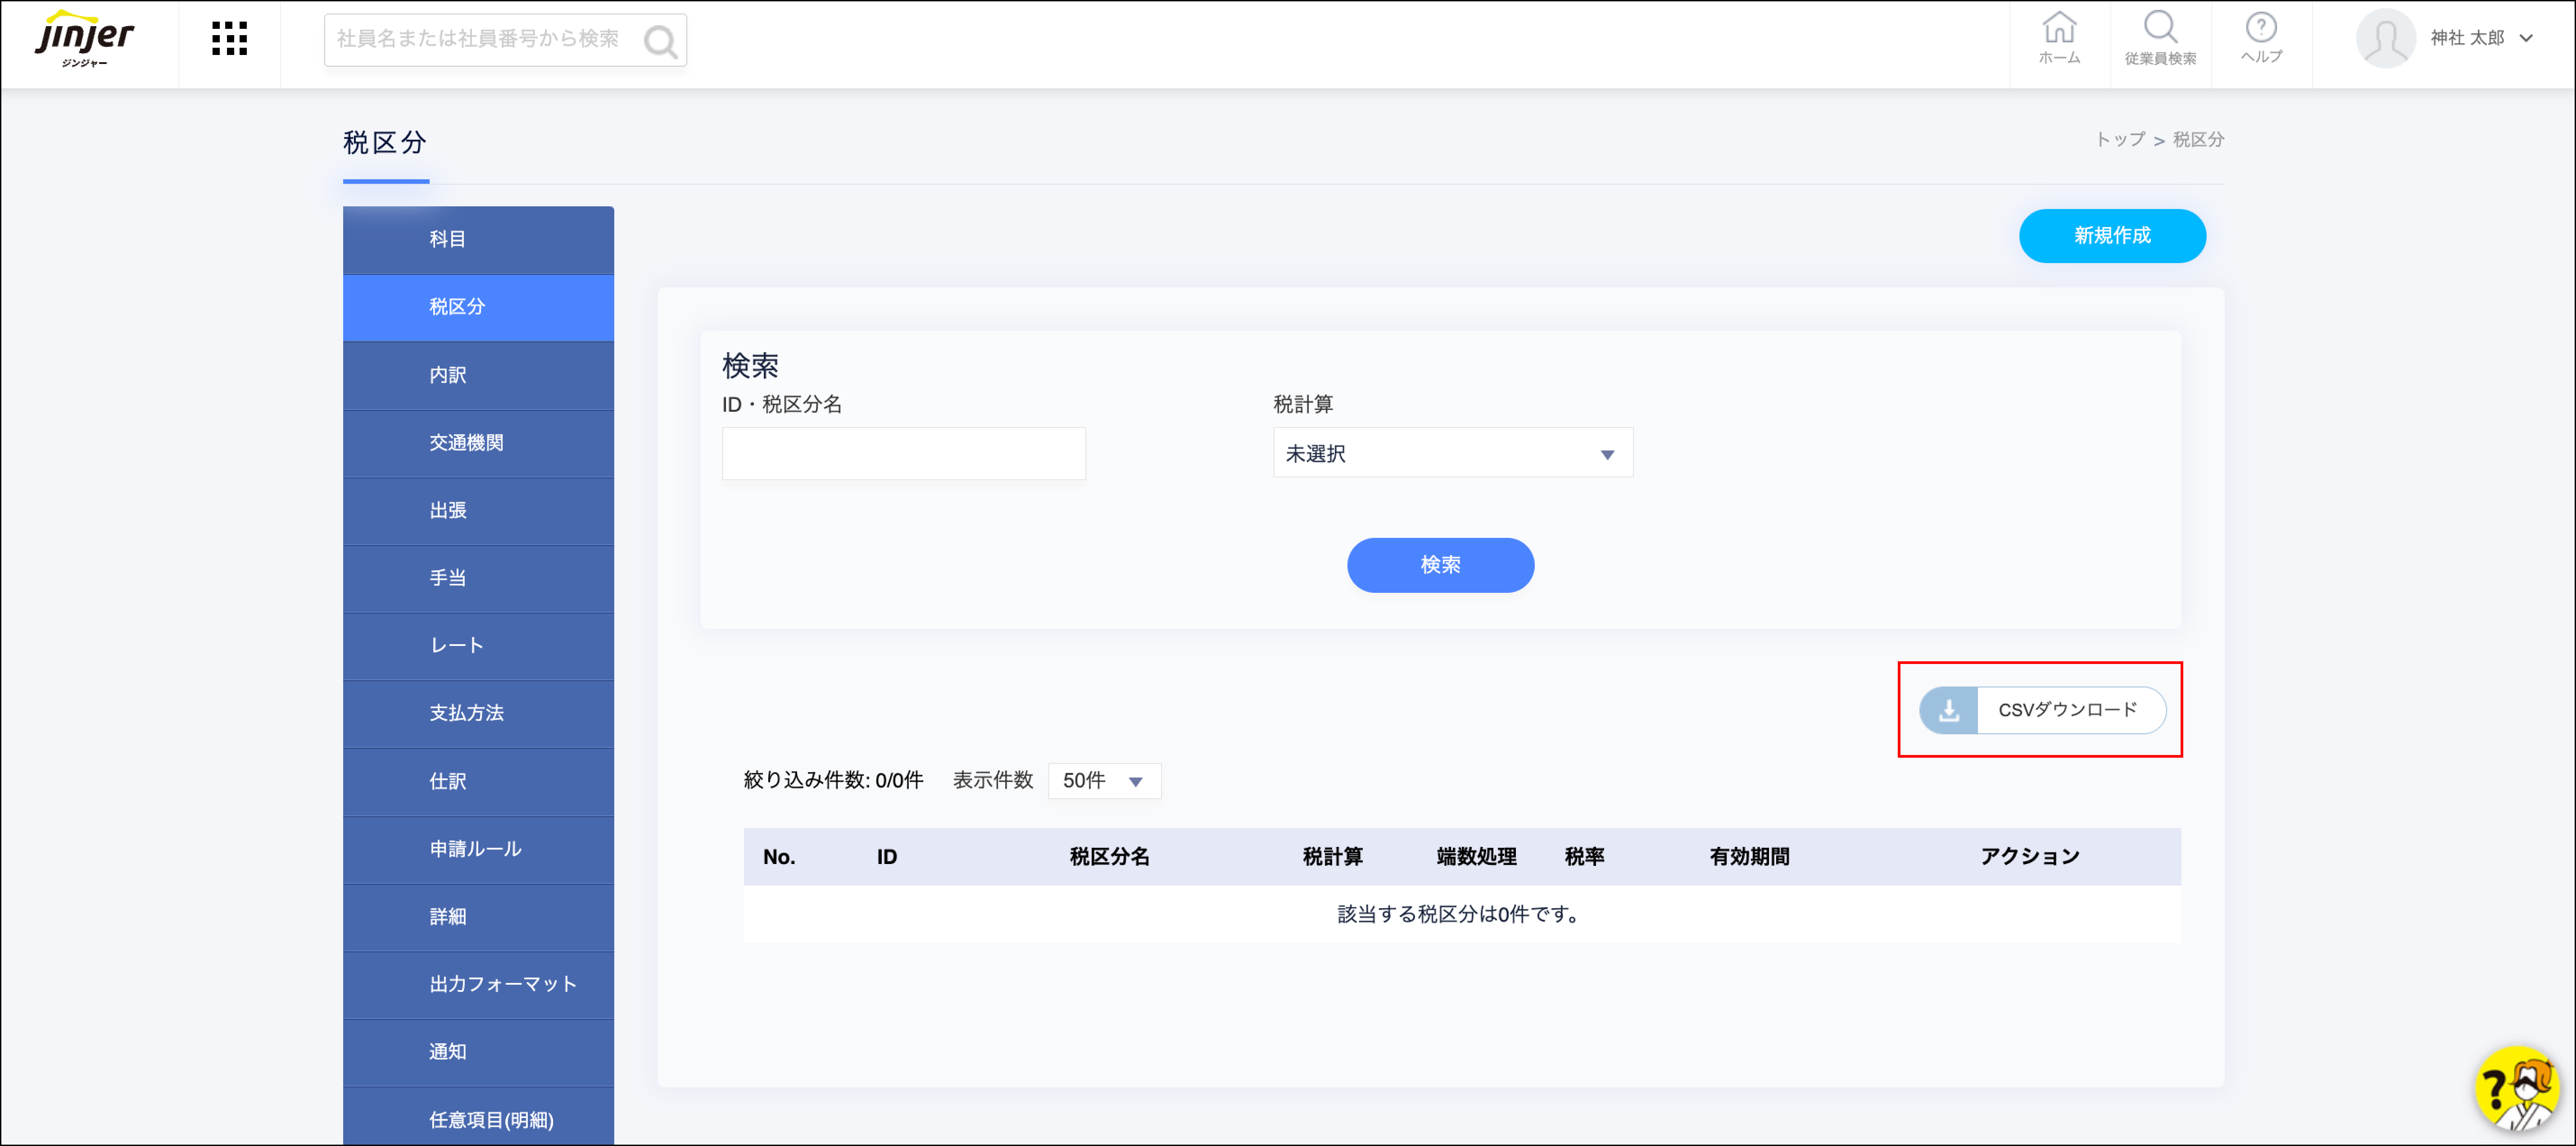This screenshot has height=1146, width=2576.
Task: Open 出力フォーマット in the sidebar
Action: coord(478,985)
